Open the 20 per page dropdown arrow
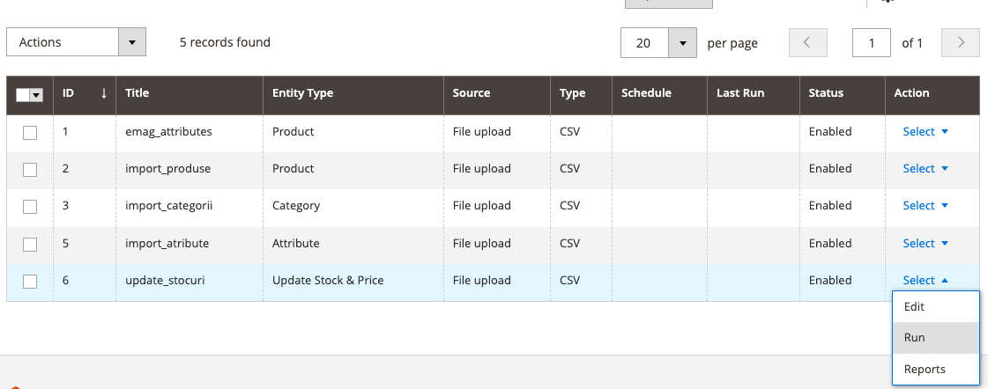988x389 pixels. (x=682, y=43)
